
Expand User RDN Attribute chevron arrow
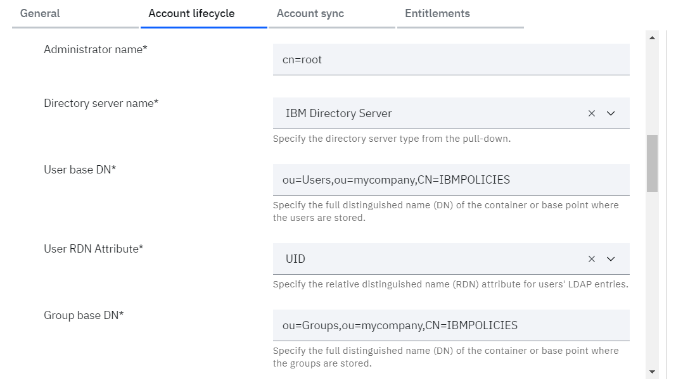coord(611,259)
